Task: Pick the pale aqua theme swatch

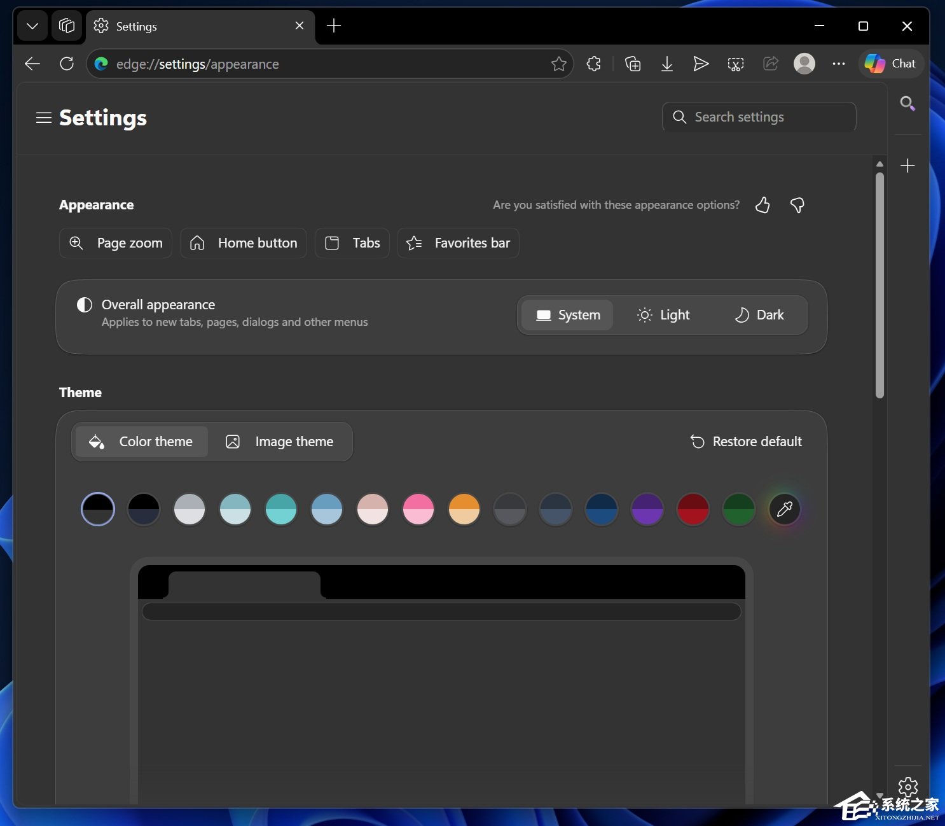Action: (x=235, y=509)
